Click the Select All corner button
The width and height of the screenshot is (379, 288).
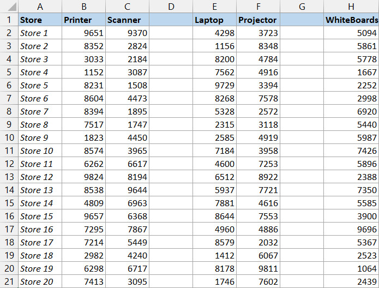click(x=9, y=7)
